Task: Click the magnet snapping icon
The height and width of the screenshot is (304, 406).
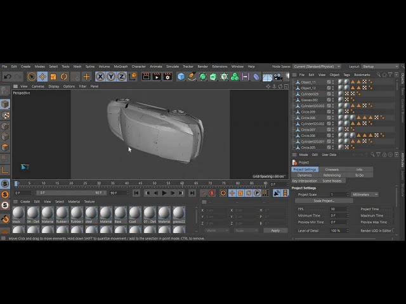Action: click(x=5, y=219)
